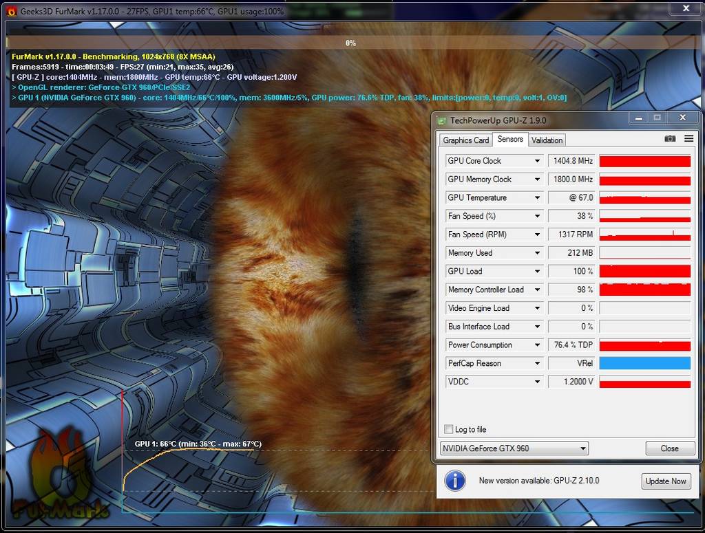Click the GPU-Z title bar chip icon
Viewport: 705px width, 533px height.
pos(442,120)
